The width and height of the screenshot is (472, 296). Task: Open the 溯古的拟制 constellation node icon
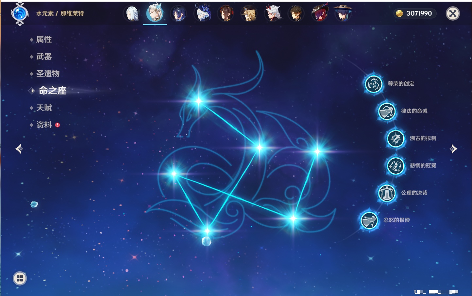[x=396, y=138]
